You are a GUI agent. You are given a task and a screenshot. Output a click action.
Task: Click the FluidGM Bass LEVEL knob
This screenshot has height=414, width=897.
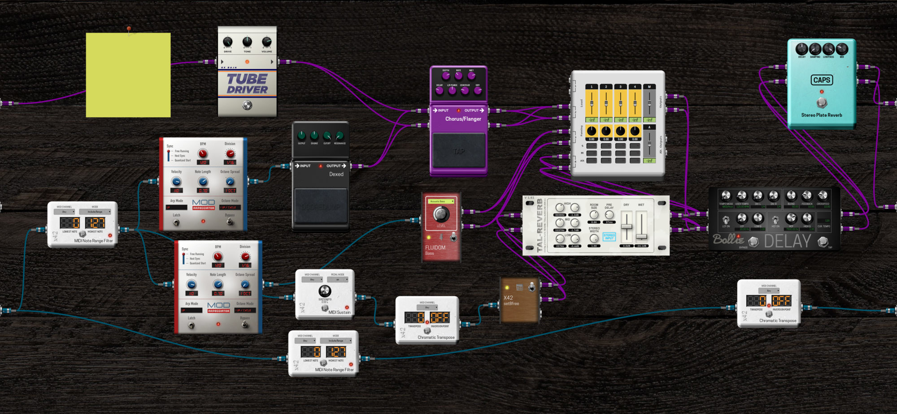441,215
